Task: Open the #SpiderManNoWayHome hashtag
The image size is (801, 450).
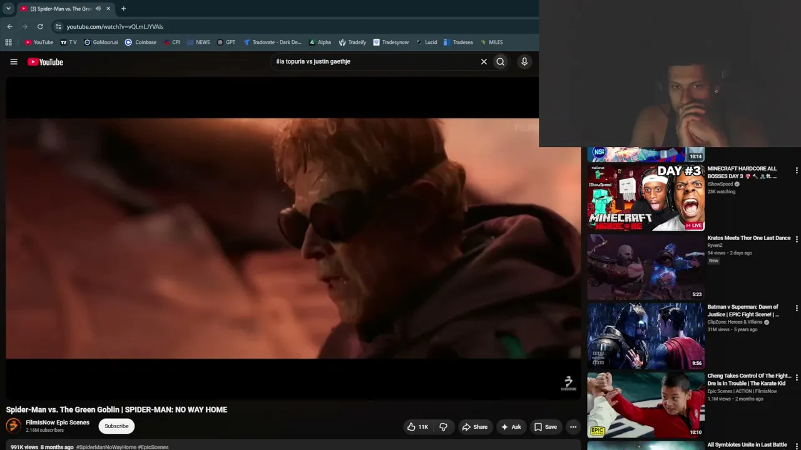Action: 106,447
